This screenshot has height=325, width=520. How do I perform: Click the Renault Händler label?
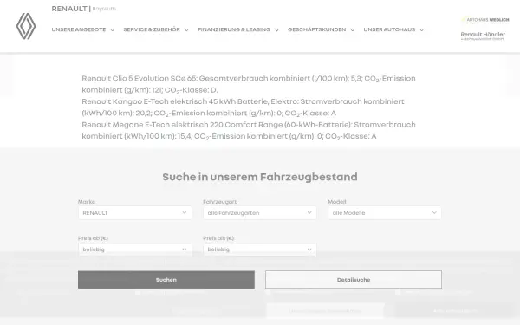coord(483,35)
